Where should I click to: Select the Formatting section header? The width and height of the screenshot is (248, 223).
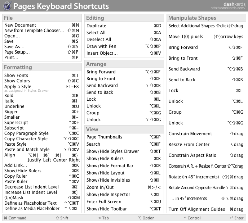click(x=42, y=67)
